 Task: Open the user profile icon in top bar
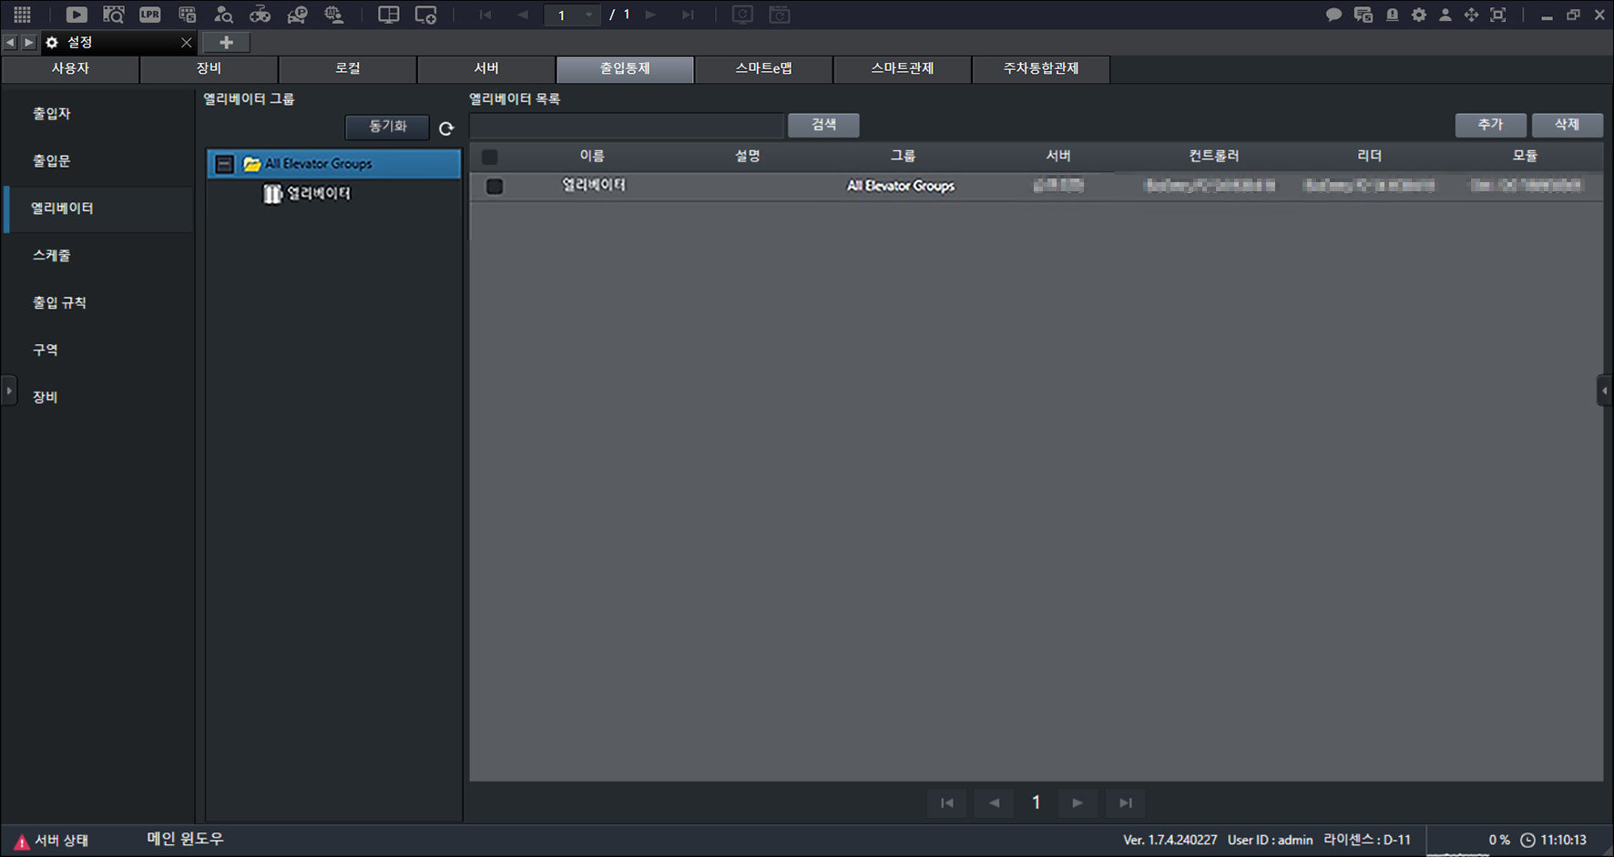1445,15
